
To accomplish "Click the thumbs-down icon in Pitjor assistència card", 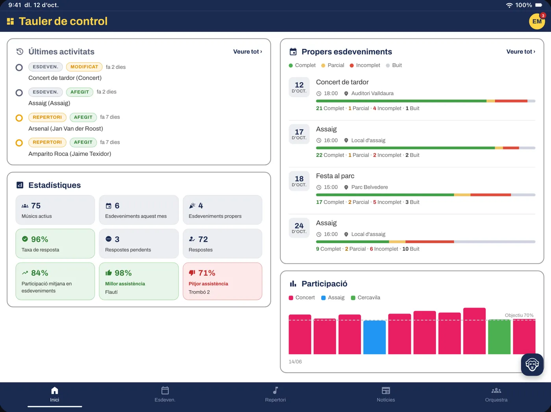I will tap(192, 273).
